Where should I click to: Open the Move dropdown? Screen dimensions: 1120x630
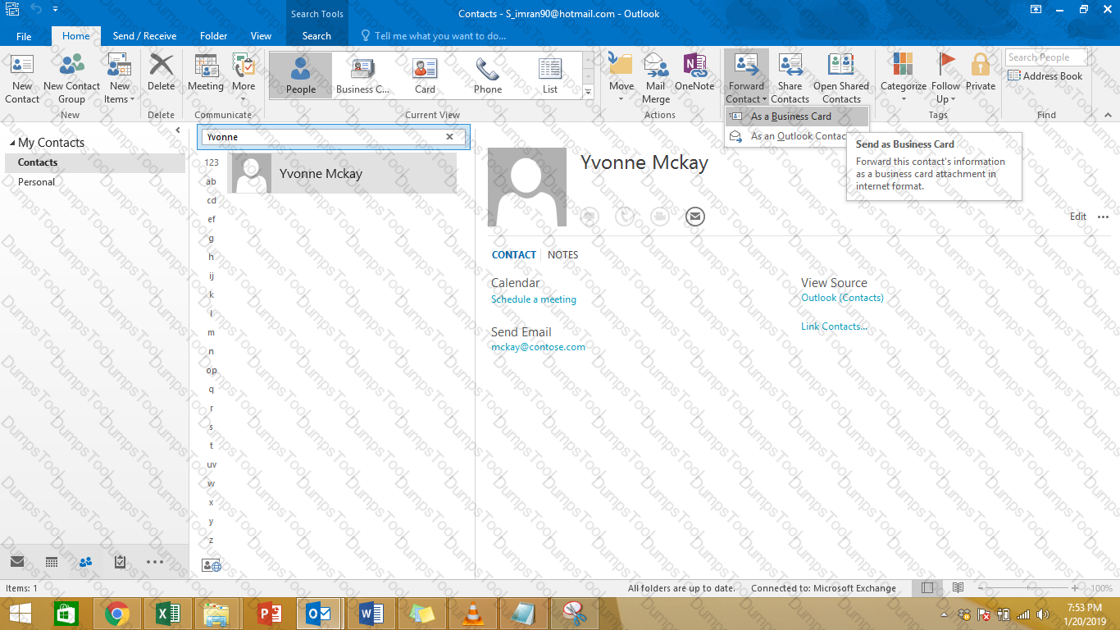pyautogui.click(x=621, y=79)
